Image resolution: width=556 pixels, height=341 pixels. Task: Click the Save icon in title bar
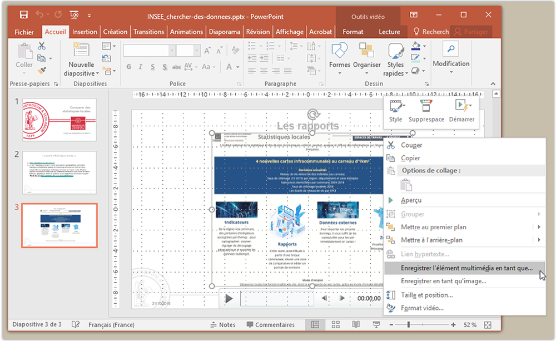coord(23,15)
